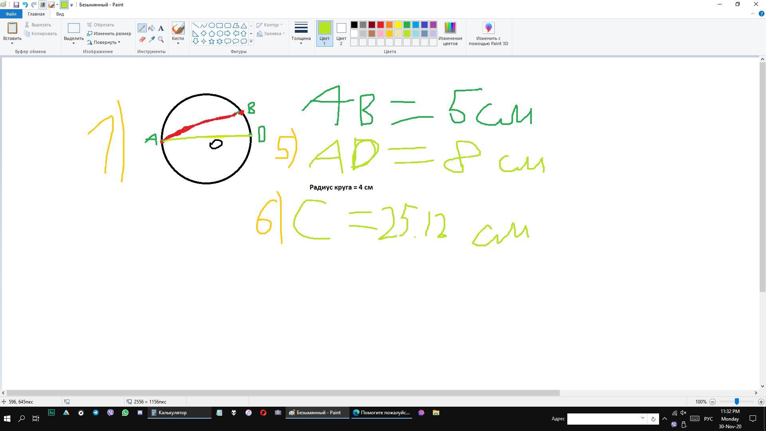Click the zoom out minus button
This screenshot has width=766, height=431.
tap(713, 402)
